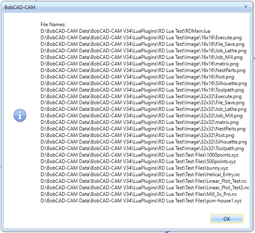
Task: Click the 32x32 File_Save.png path
Action: (x=142, y=103)
